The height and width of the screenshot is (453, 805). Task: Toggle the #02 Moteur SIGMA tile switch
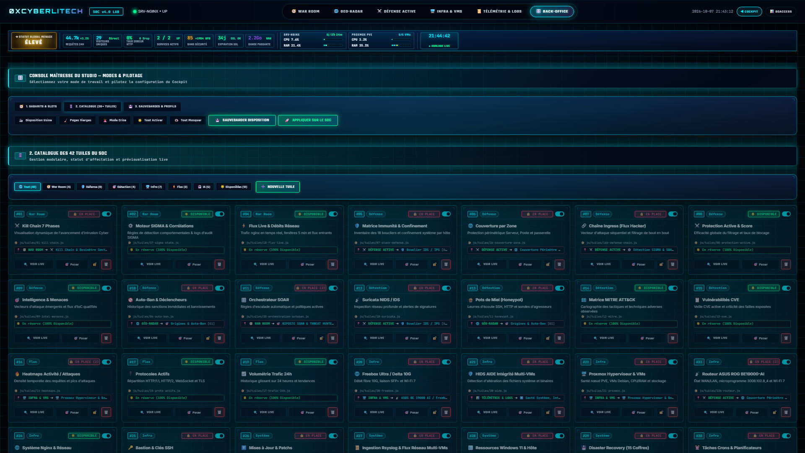(220, 214)
